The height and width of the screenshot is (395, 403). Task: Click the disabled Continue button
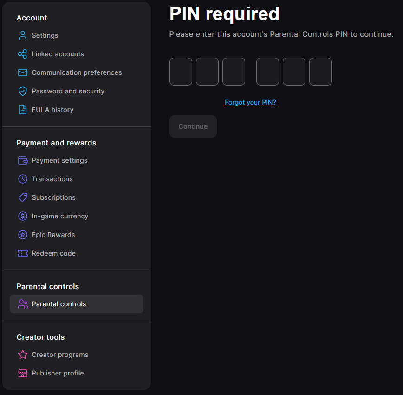tap(193, 126)
